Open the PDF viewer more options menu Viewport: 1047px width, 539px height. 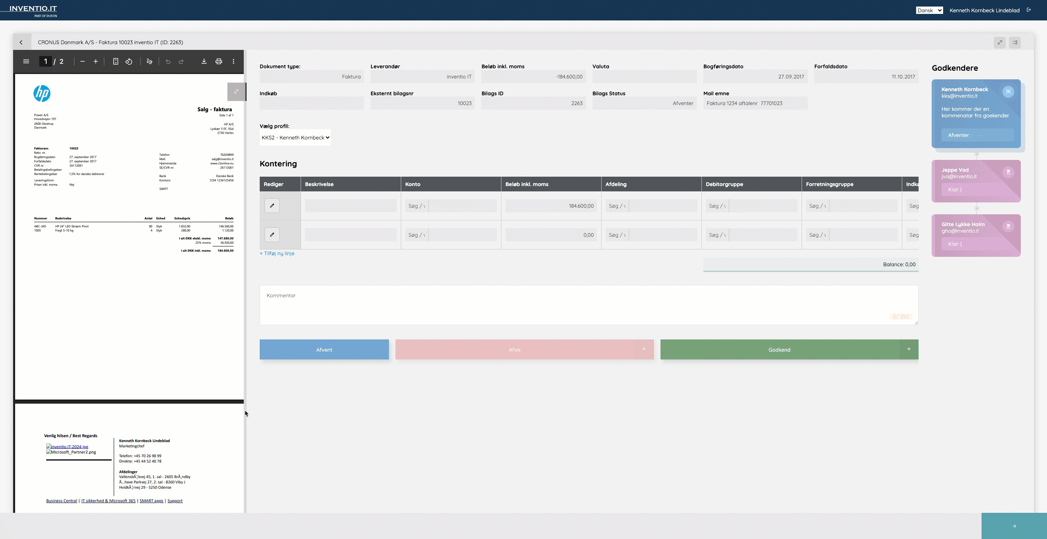coord(234,61)
